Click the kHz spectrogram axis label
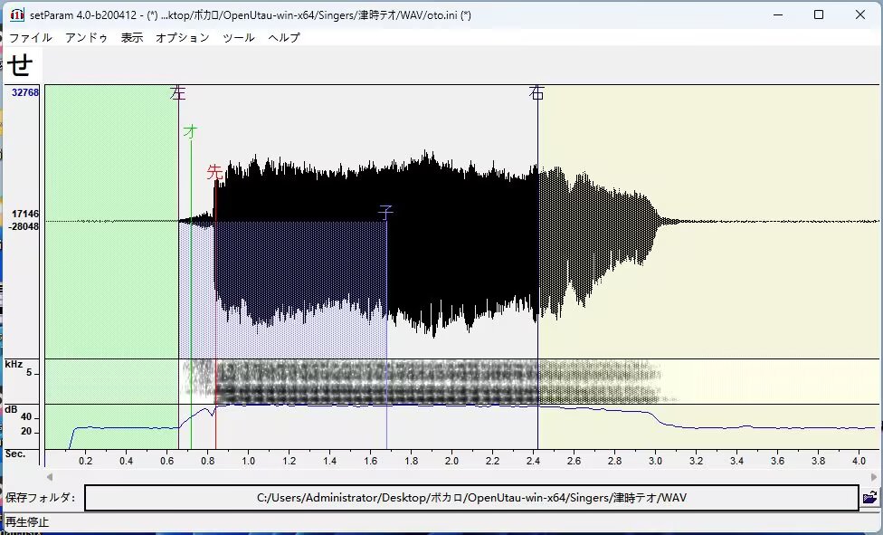Image resolution: width=883 pixels, height=535 pixels. [x=14, y=364]
